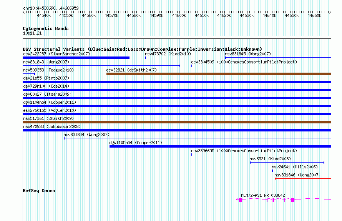Open dgv80n27 (Itsara2009) label
Image resolution: width=342 pixels, height=221 pixels.
point(47,94)
